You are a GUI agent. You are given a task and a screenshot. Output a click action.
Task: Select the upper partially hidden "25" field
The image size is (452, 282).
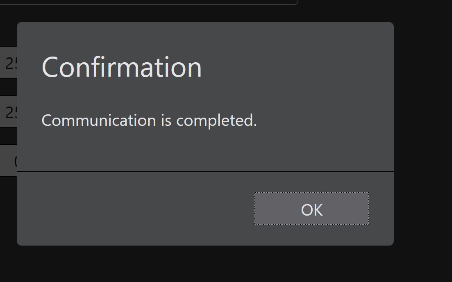click(9, 63)
